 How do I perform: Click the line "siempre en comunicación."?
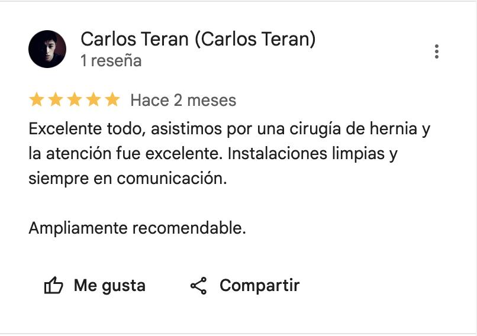pos(127,179)
